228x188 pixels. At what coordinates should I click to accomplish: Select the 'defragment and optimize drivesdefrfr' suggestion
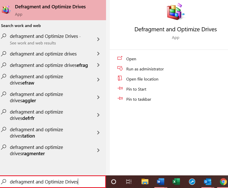[53, 115]
